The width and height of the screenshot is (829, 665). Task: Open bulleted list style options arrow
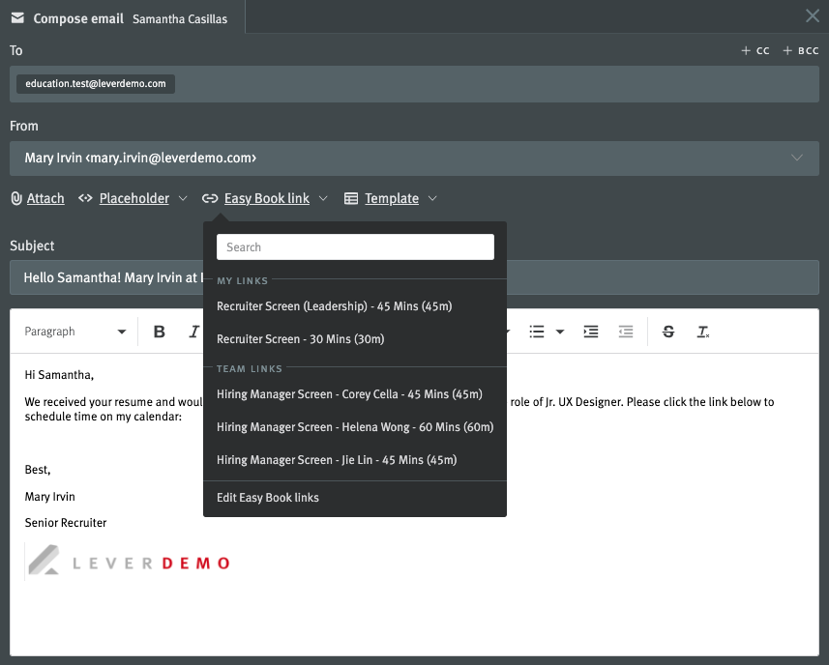point(560,332)
